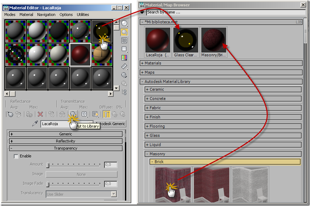Expand the Maps group
The image size is (310, 206).
[221, 72]
